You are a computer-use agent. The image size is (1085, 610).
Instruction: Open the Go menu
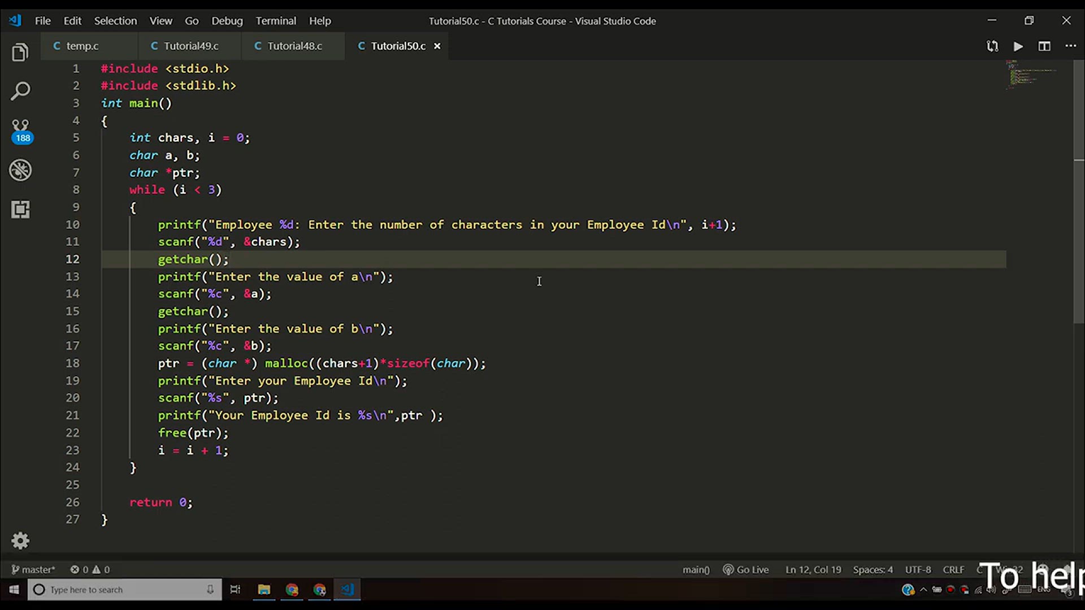[192, 21]
